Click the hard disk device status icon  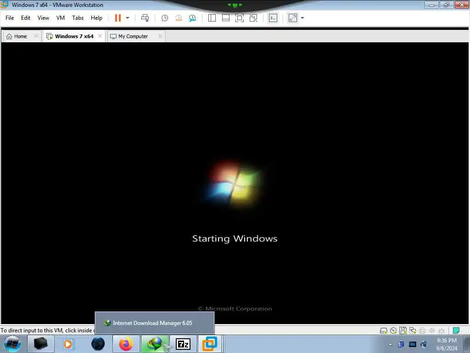pos(383,331)
